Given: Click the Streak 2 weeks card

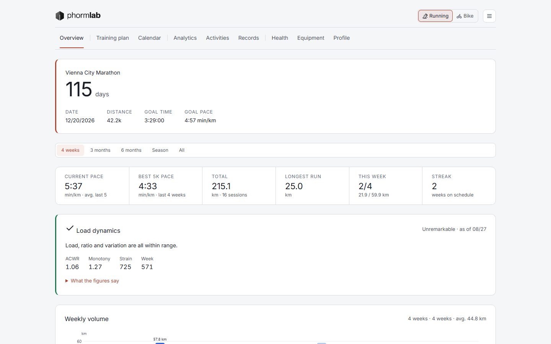Looking at the screenshot, I should tap(459, 186).
